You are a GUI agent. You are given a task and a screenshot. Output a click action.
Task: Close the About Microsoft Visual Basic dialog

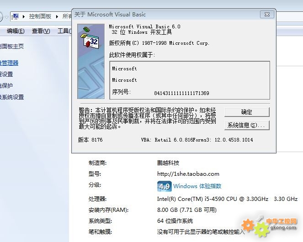tap(267, 15)
